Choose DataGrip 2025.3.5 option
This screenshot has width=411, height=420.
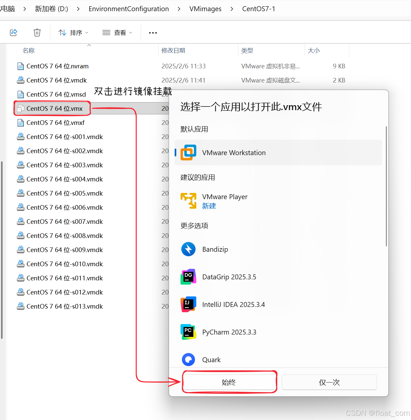tap(278, 277)
